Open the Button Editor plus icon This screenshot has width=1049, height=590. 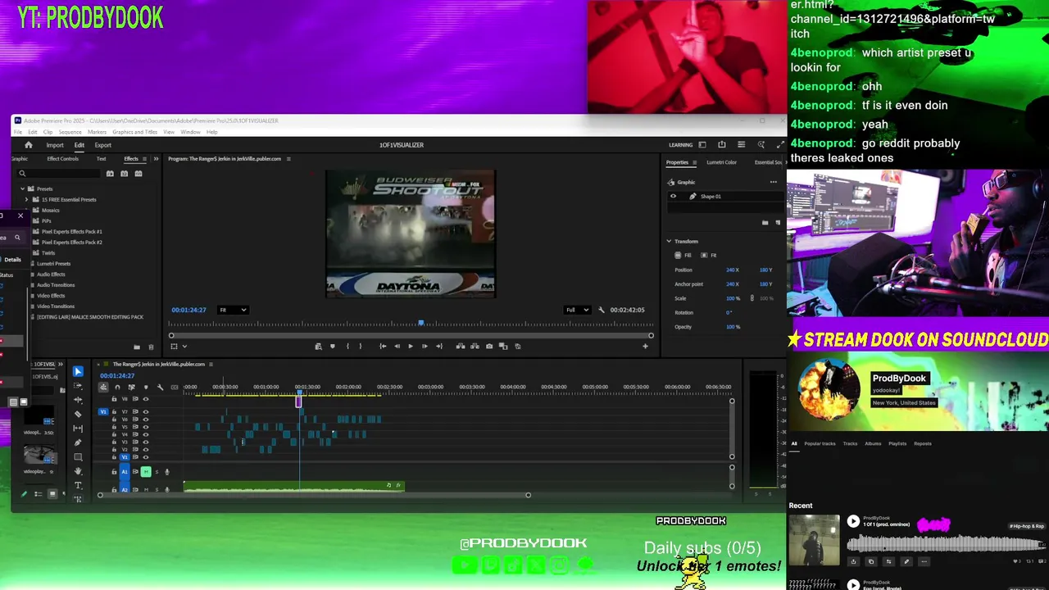[x=645, y=346]
